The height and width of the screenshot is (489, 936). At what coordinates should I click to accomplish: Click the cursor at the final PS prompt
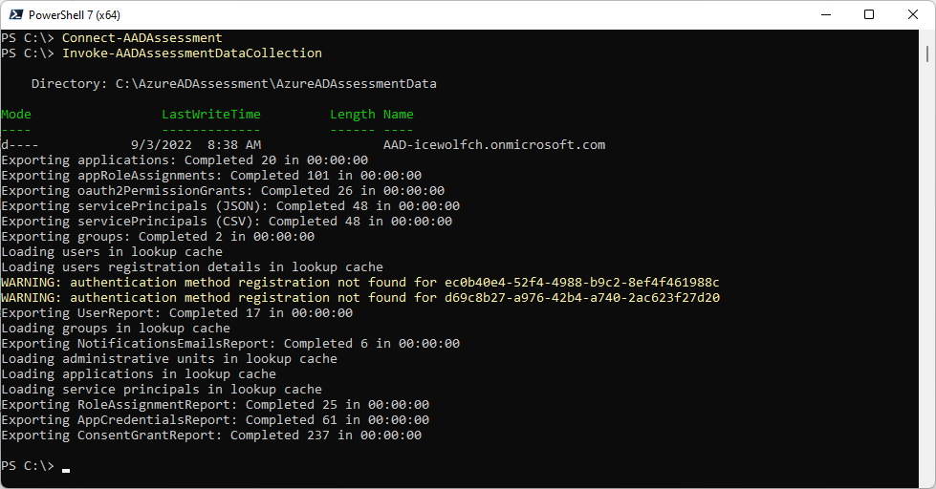pyautogui.click(x=66, y=470)
